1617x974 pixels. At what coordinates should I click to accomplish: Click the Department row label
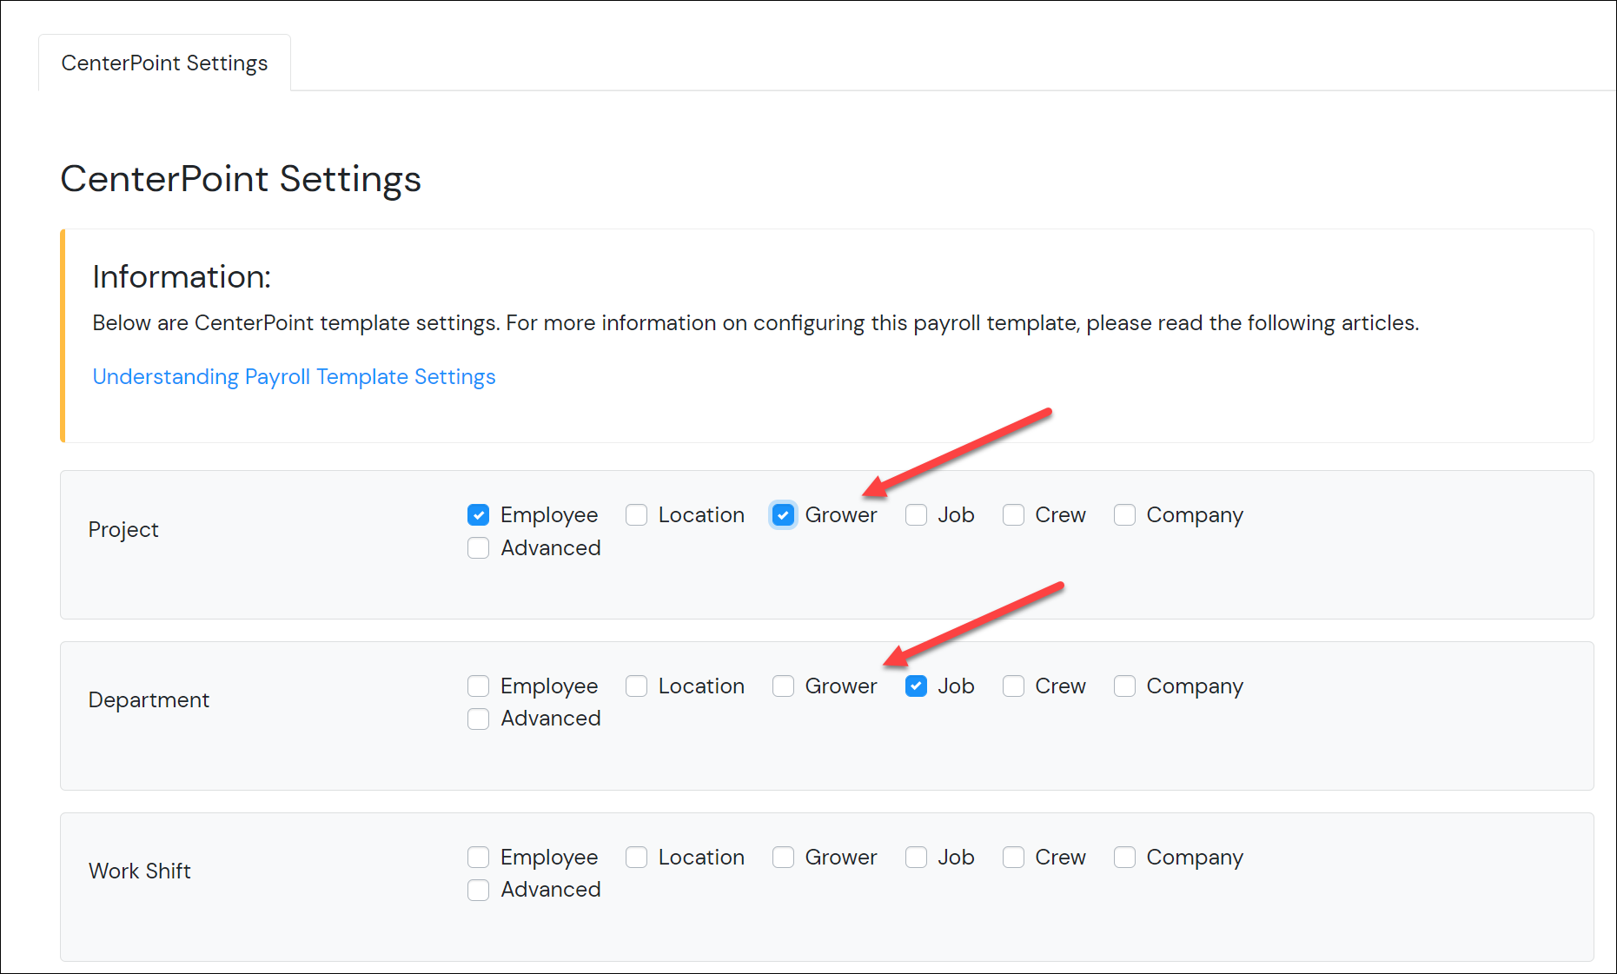click(x=149, y=700)
